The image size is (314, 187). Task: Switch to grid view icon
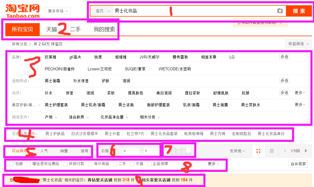[258, 151]
